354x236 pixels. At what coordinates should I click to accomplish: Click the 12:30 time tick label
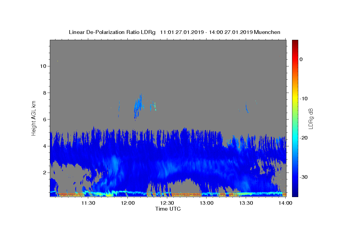167,203
